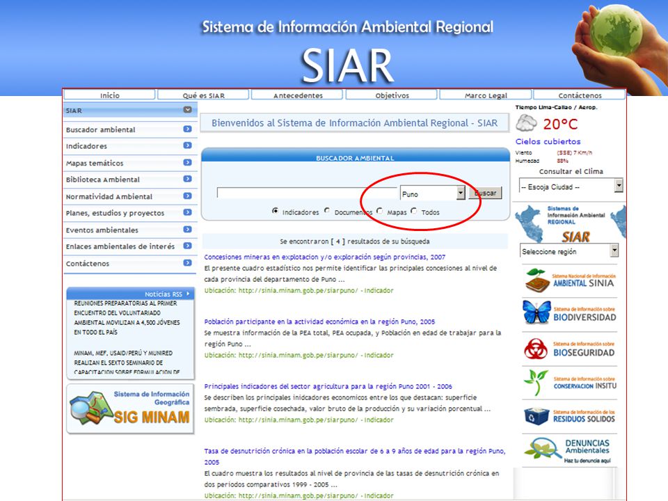
Task: Open the Bioseguridad biohazard banner
Action: (570, 349)
